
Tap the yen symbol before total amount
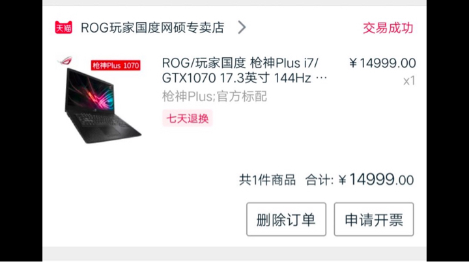click(x=343, y=180)
